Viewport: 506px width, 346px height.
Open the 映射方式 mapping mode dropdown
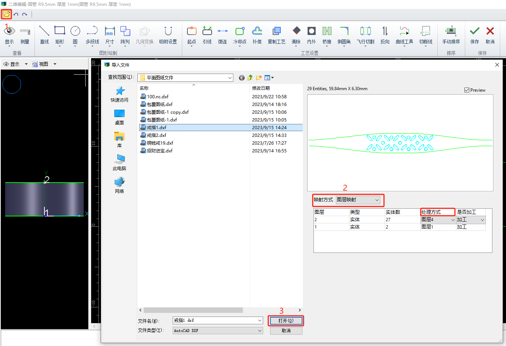click(377, 200)
